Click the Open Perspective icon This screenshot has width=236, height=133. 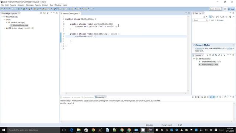225,9
